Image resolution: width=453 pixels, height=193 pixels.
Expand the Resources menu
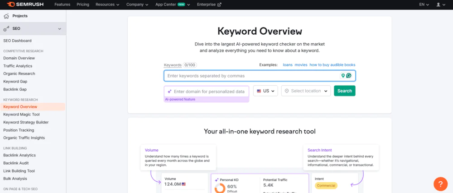[x=107, y=5]
